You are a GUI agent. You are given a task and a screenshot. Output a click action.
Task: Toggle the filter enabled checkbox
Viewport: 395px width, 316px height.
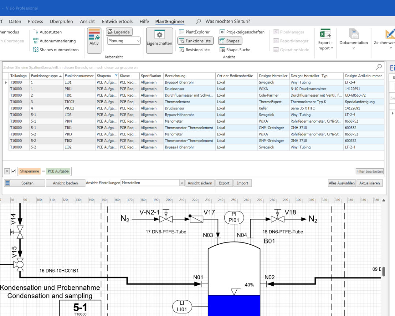tap(14, 171)
